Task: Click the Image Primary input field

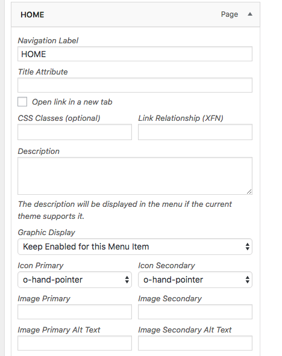Action: [x=75, y=311]
